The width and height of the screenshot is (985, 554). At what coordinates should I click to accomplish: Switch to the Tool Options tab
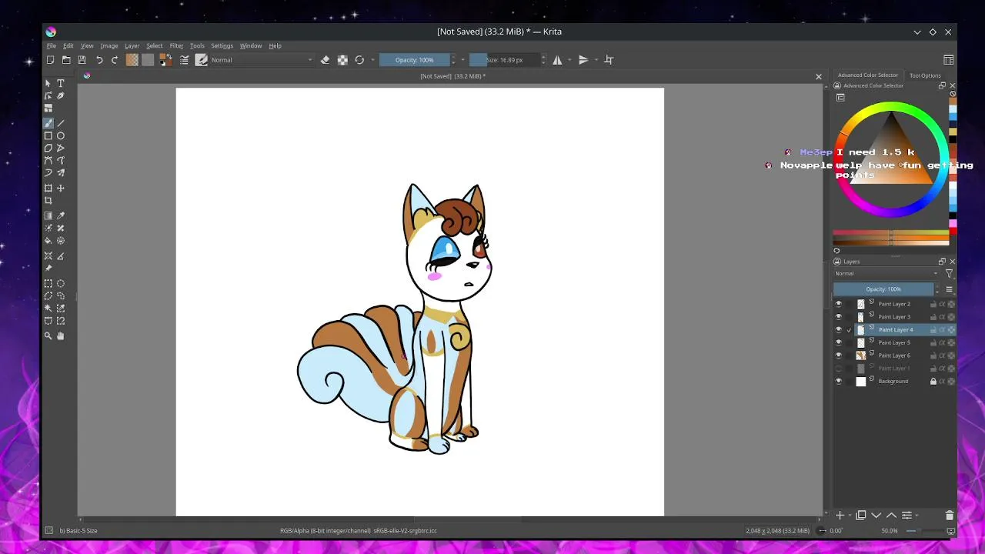click(925, 75)
